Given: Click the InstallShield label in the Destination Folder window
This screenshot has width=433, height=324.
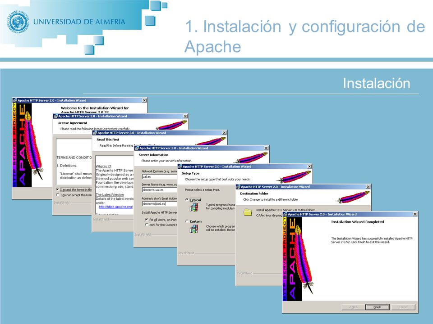Looking at the screenshot, I should tap(244, 273).
